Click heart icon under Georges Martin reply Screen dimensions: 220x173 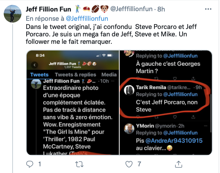(175, 78)
